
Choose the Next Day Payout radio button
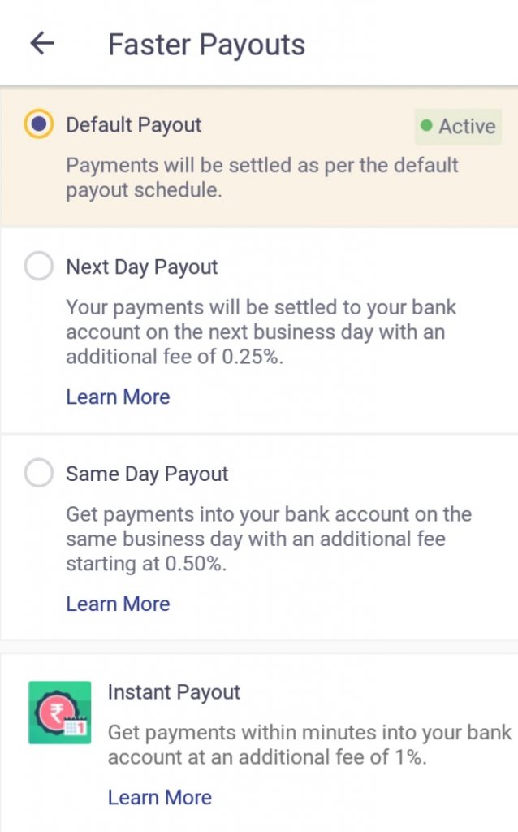[38, 266]
